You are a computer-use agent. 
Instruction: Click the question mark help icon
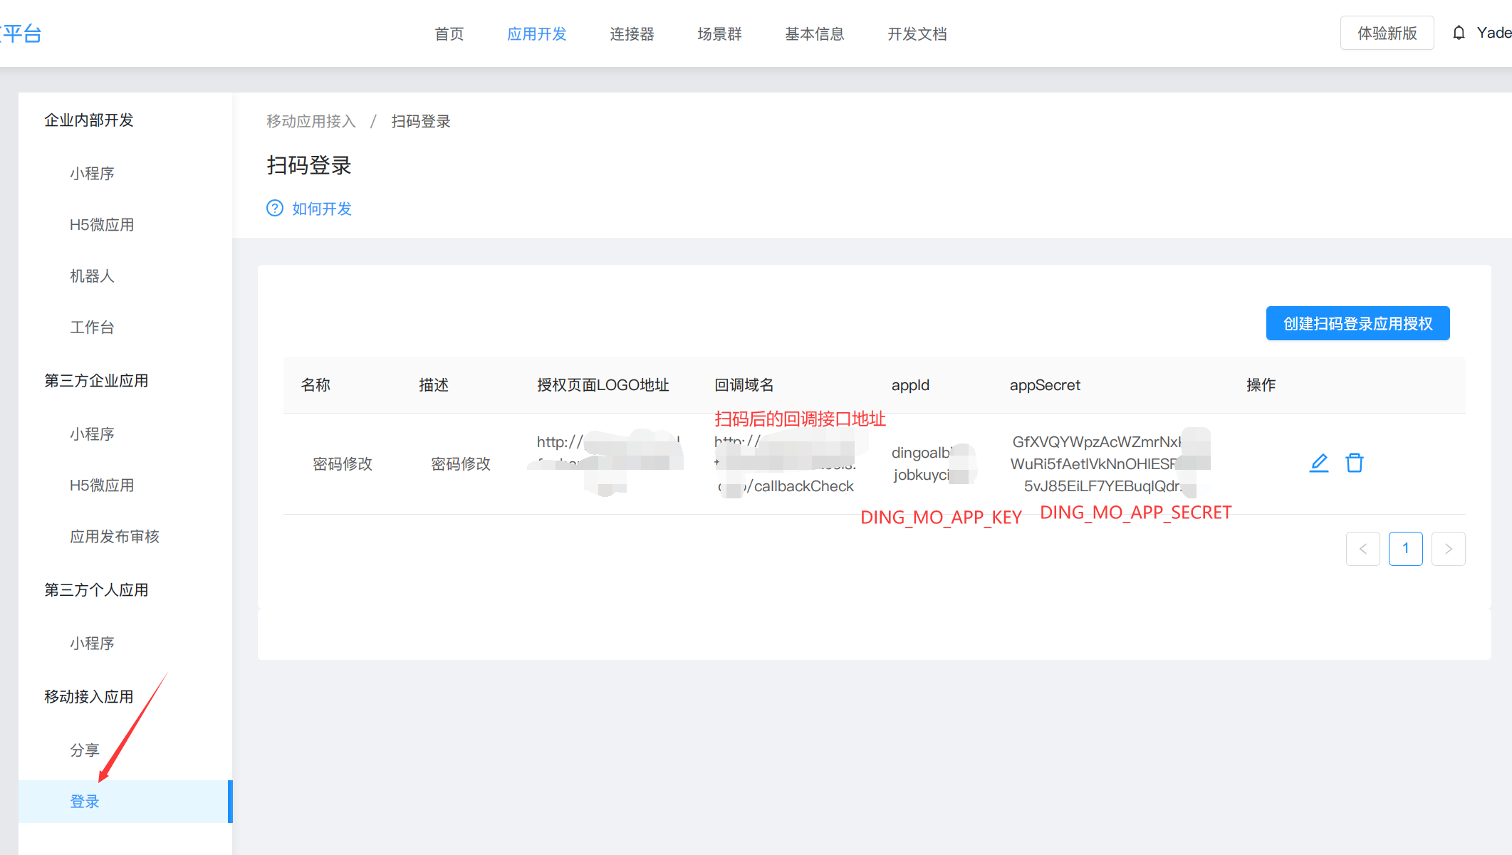[275, 208]
